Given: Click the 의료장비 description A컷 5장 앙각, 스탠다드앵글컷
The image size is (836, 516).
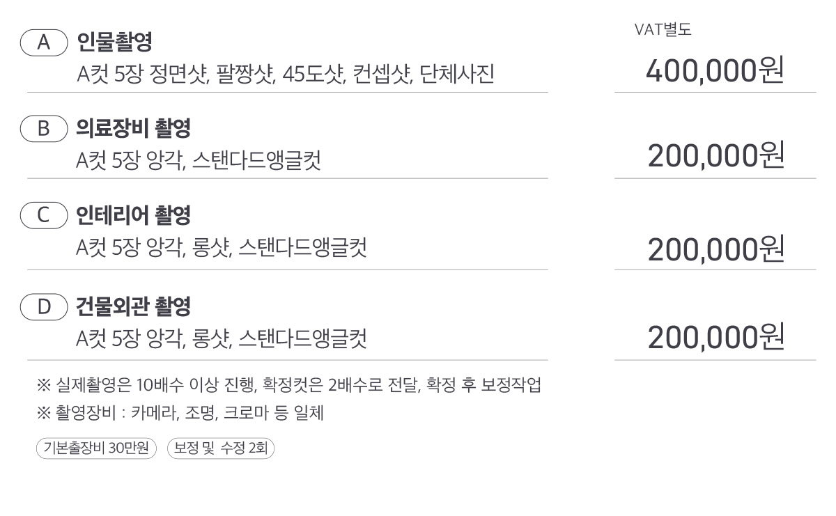Looking at the screenshot, I should tap(199, 161).
